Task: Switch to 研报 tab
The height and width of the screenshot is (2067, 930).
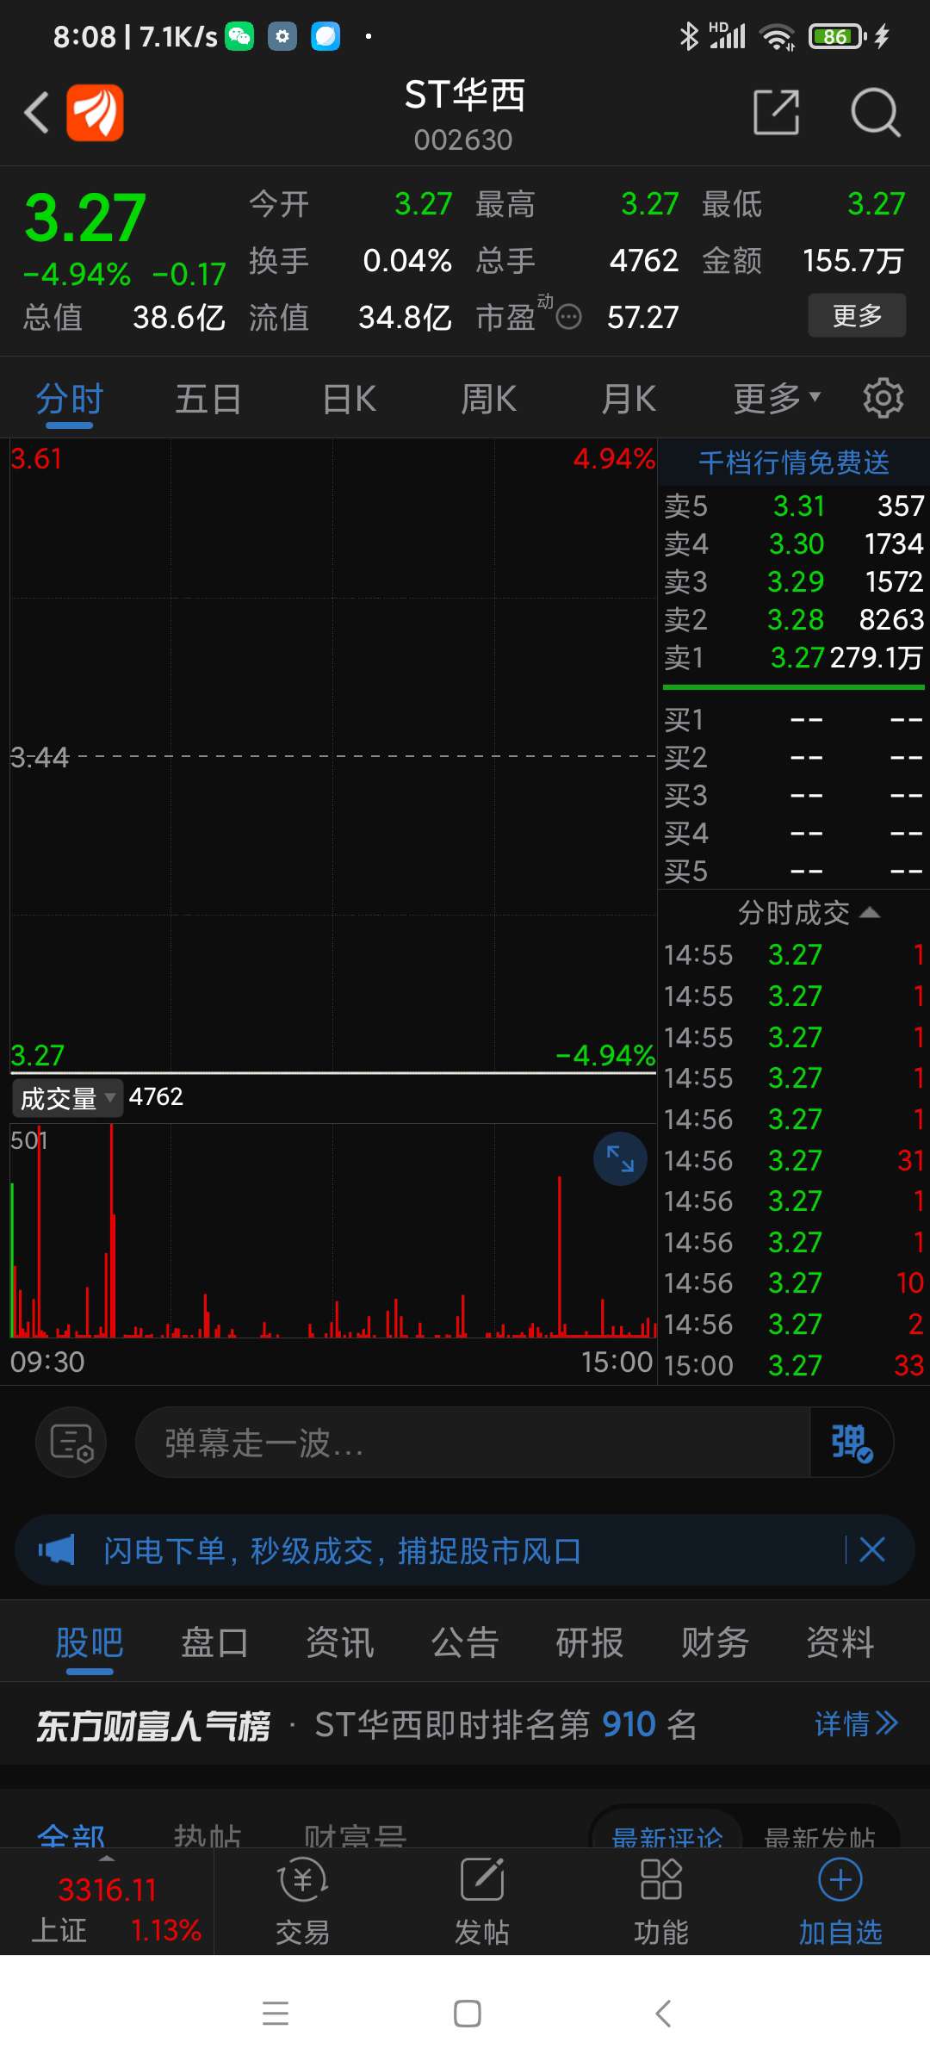Action: tap(590, 1642)
